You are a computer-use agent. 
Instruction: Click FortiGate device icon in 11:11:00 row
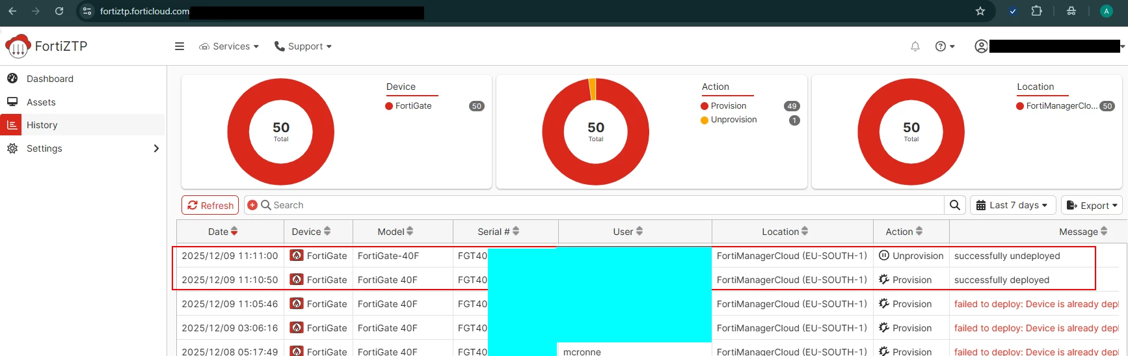point(297,256)
